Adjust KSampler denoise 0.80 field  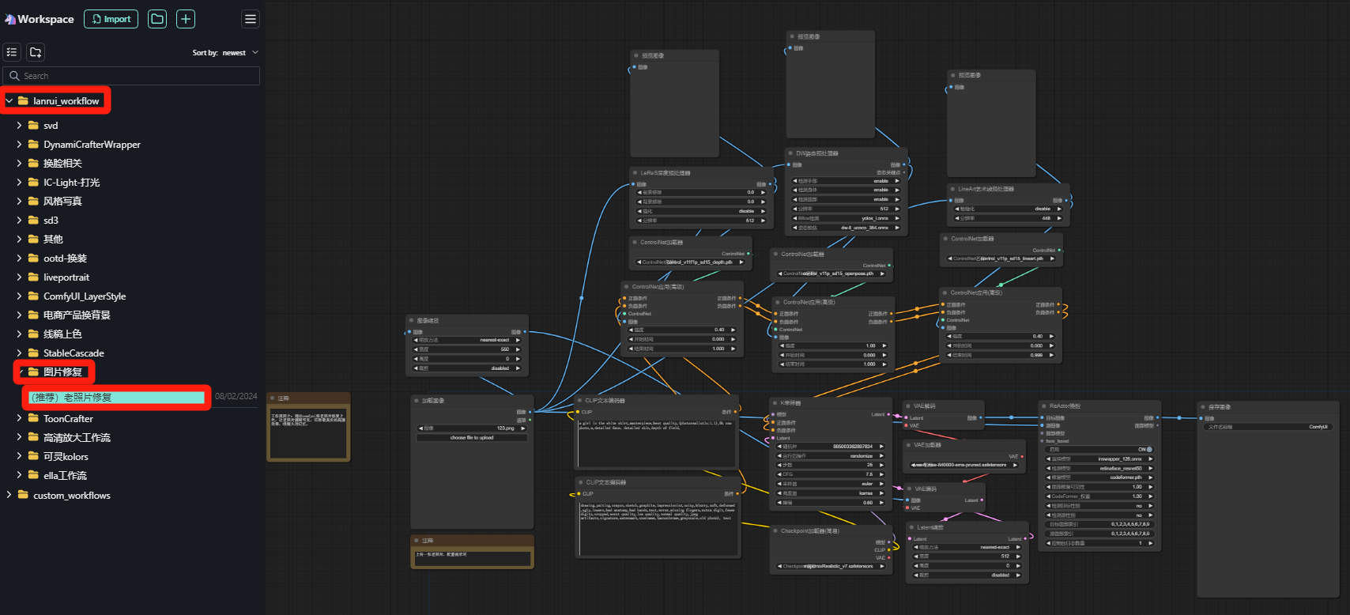click(x=830, y=503)
